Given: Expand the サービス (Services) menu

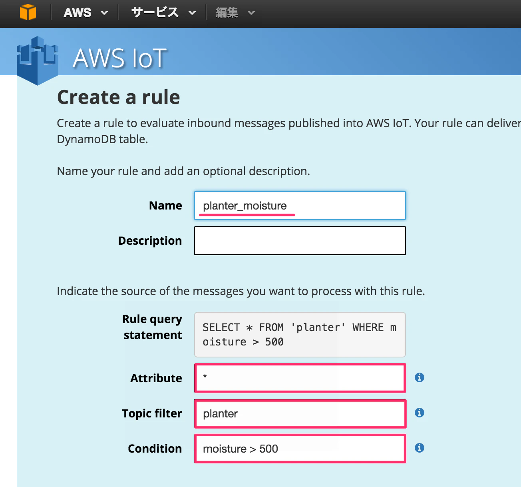Looking at the screenshot, I should pyautogui.click(x=163, y=12).
